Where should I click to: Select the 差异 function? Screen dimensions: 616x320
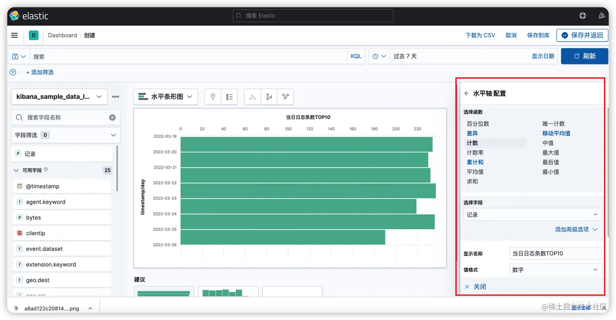(472, 133)
